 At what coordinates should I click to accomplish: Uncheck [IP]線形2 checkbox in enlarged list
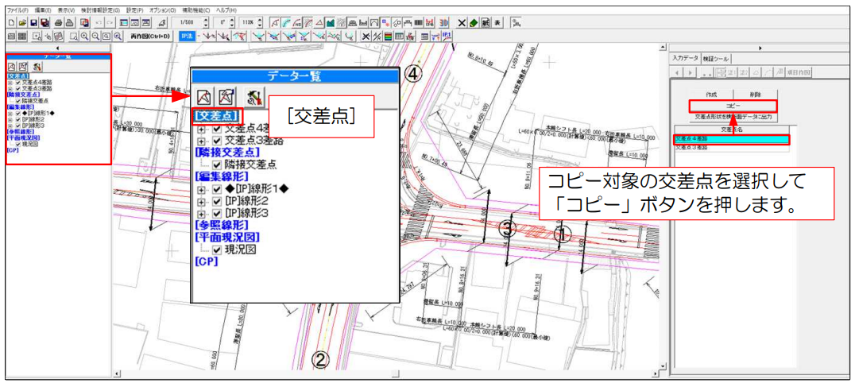216,201
